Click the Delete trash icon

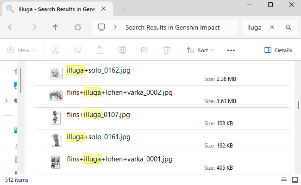(x=167, y=50)
